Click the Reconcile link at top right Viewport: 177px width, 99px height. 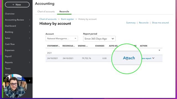point(144,23)
